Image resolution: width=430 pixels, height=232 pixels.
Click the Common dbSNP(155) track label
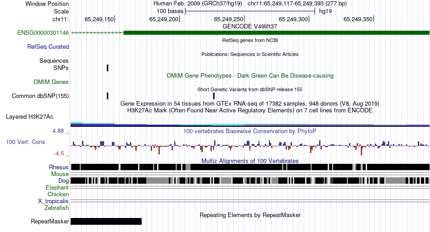40,96
